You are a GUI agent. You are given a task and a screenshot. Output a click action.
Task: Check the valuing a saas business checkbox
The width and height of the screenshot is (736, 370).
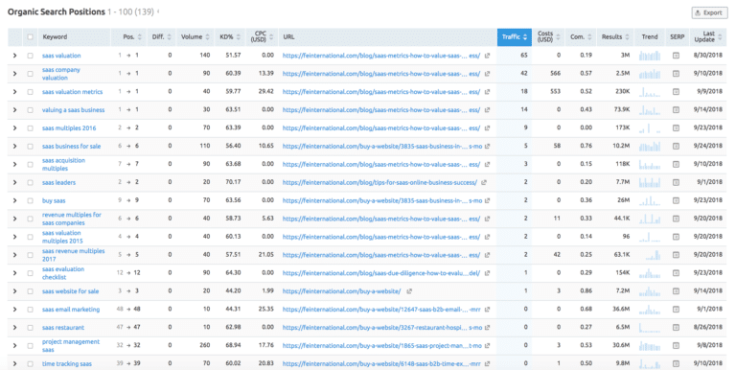click(30, 110)
